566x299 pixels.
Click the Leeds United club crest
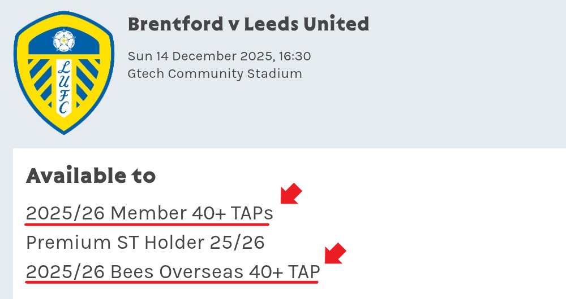click(x=63, y=73)
